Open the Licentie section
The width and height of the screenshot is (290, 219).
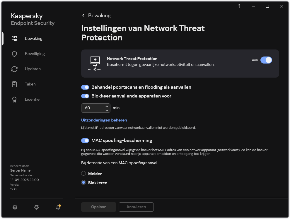click(32, 99)
